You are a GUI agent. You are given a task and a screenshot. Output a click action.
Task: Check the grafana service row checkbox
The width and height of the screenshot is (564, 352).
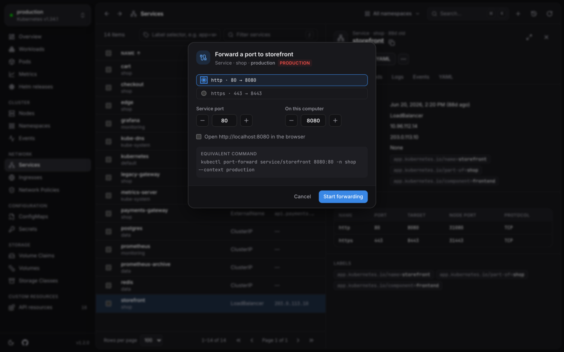(108, 124)
